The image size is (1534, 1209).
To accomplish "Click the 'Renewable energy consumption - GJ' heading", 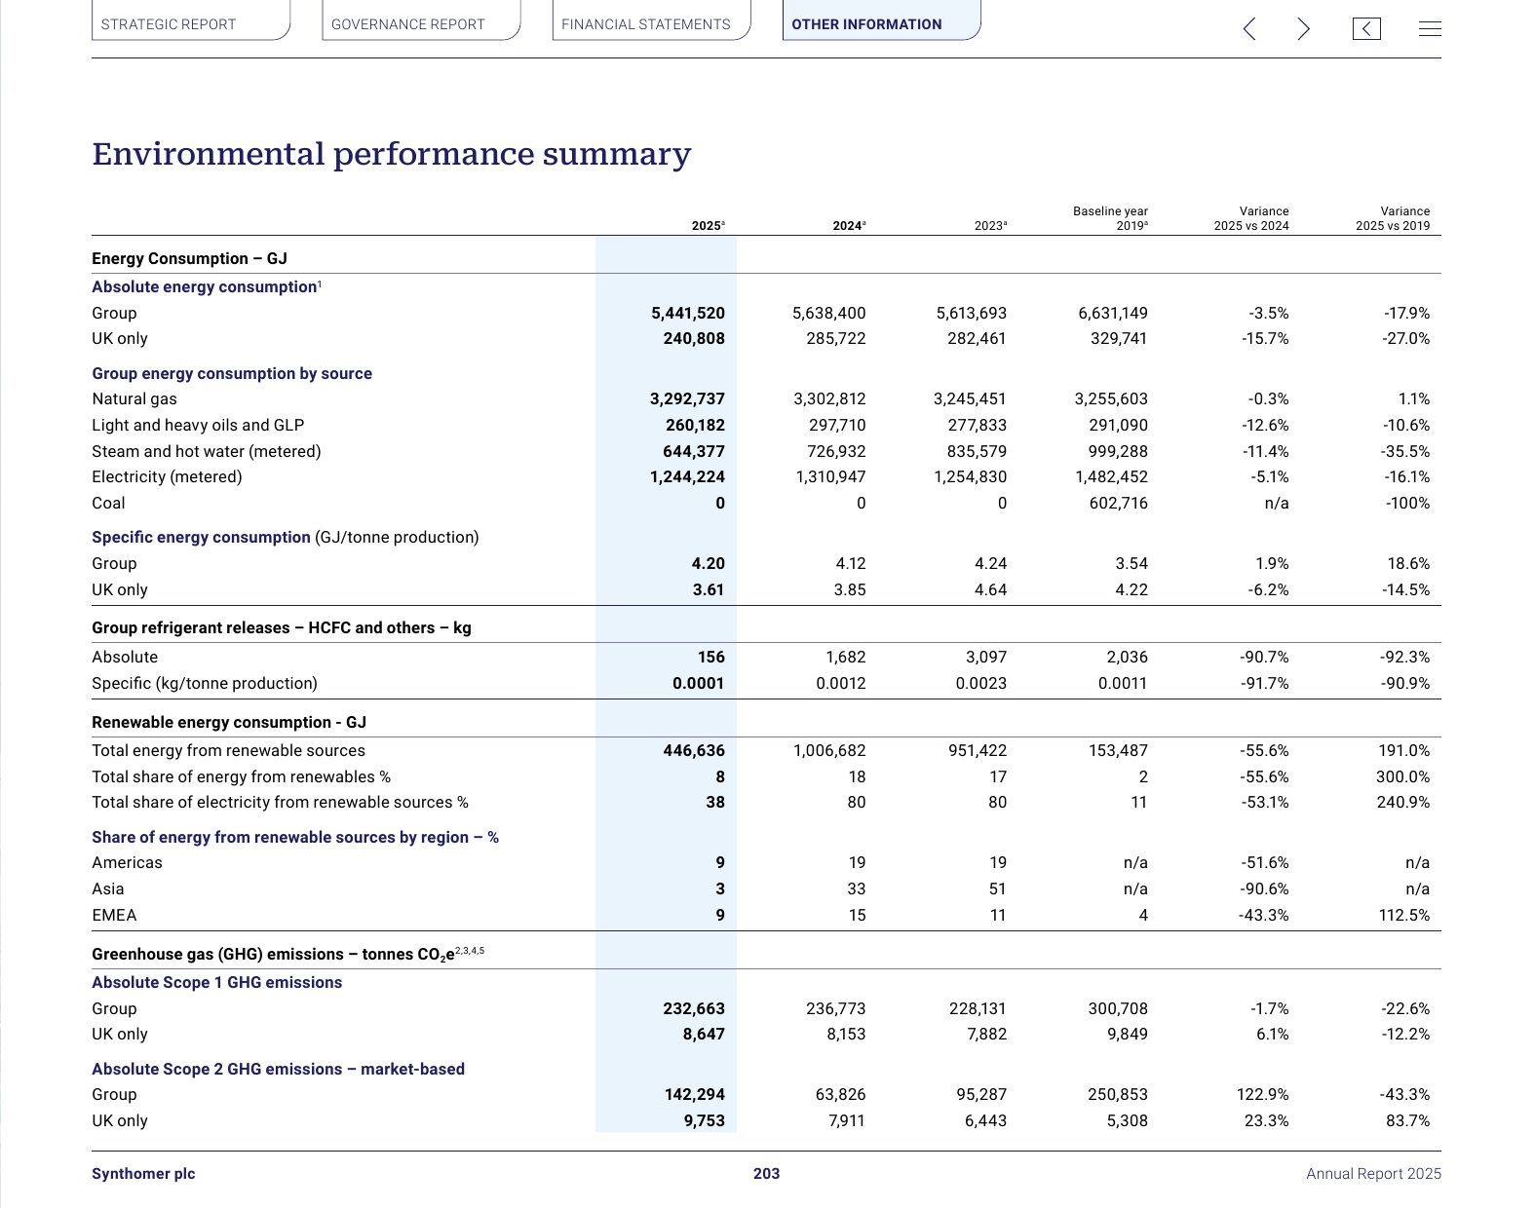I will click(x=229, y=723).
